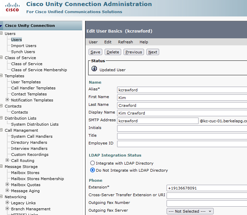Open System Distribution Lists
This screenshot has height=215, width=247.
pos(35,124)
